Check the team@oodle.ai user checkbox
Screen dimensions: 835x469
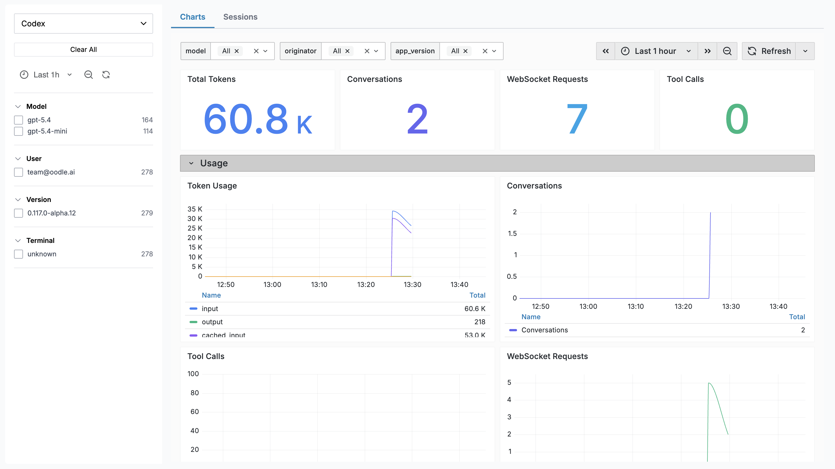[19, 172]
